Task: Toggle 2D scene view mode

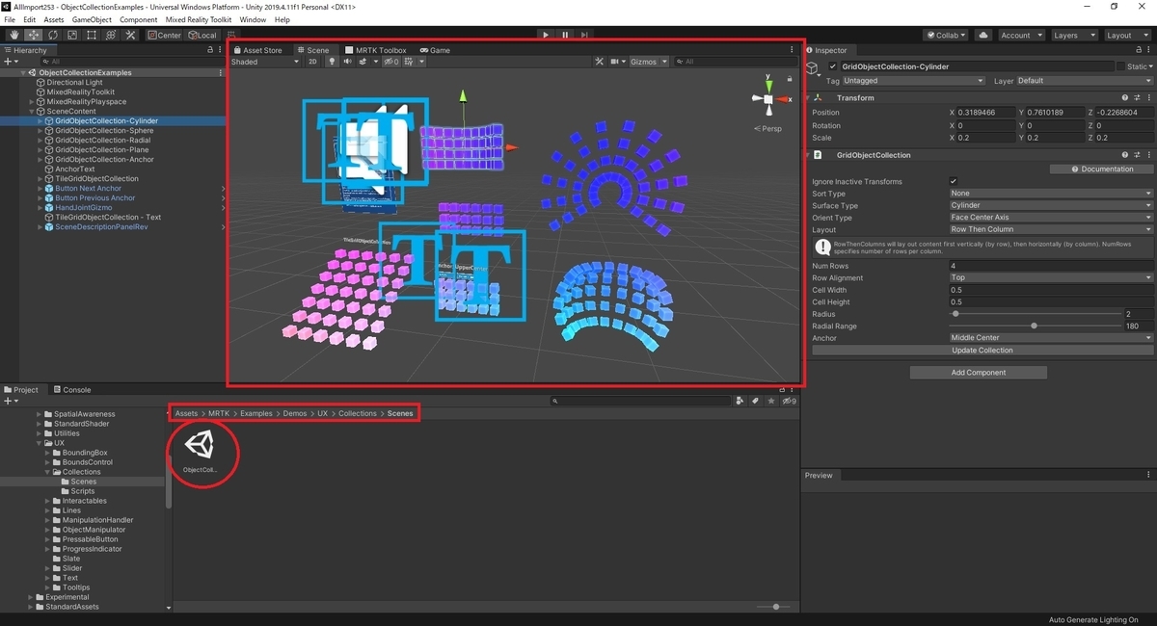Action: [x=312, y=62]
